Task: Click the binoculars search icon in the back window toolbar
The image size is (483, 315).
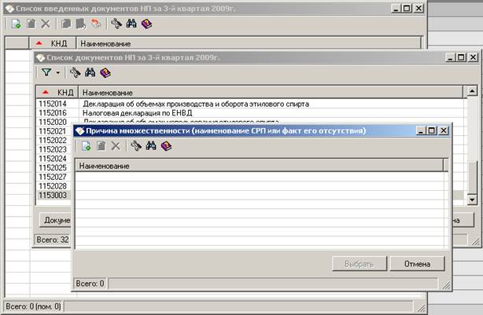Action: (131, 24)
